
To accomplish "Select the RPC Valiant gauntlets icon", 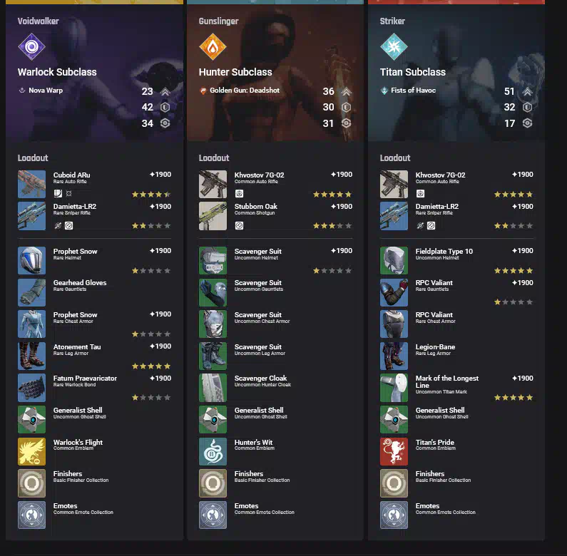I will [x=394, y=292].
